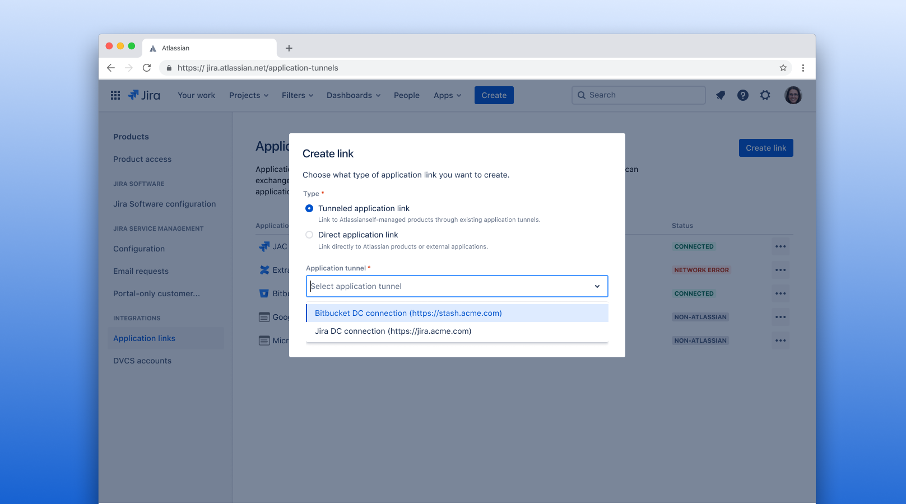Open more actions for last NON-ATLASSIAN row
The image size is (906, 504).
(x=780, y=340)
